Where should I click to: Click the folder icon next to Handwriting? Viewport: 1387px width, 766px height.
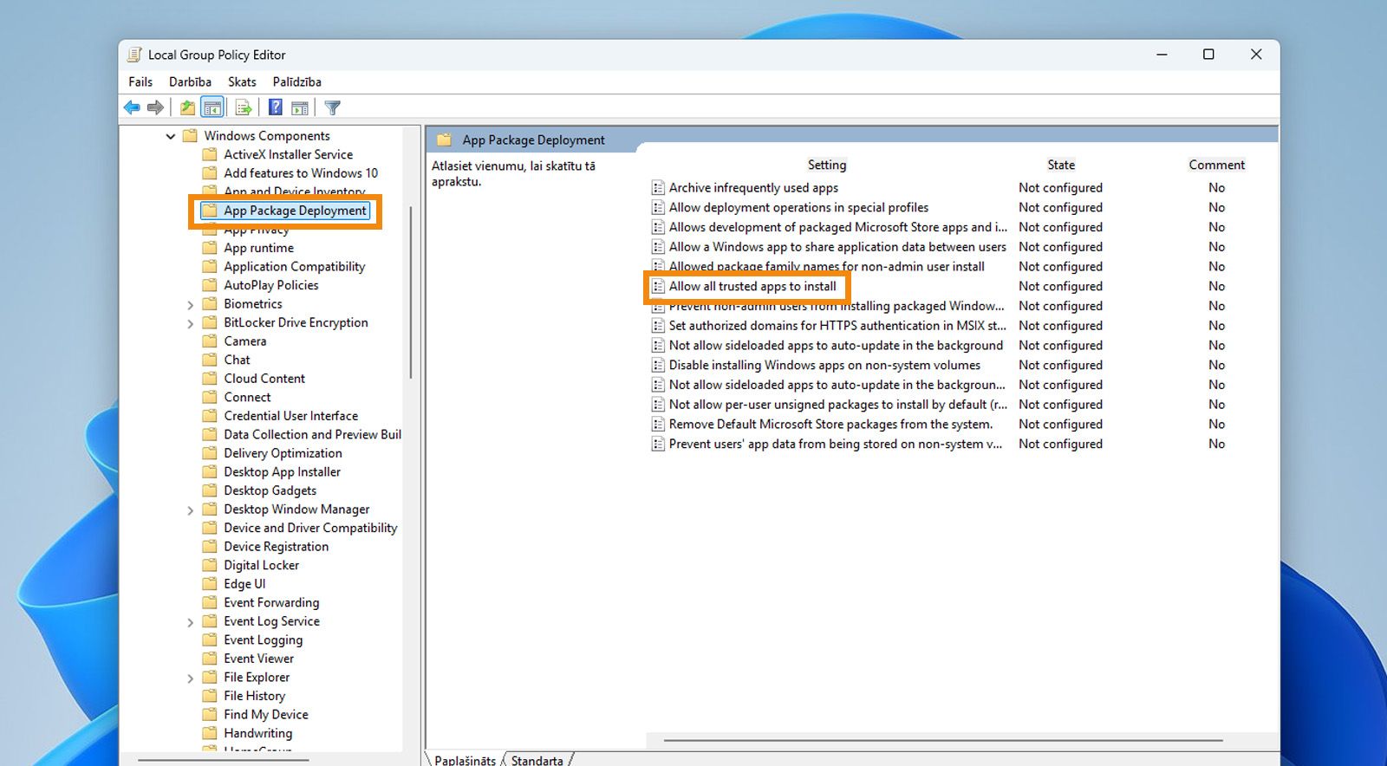pos(210,733)
